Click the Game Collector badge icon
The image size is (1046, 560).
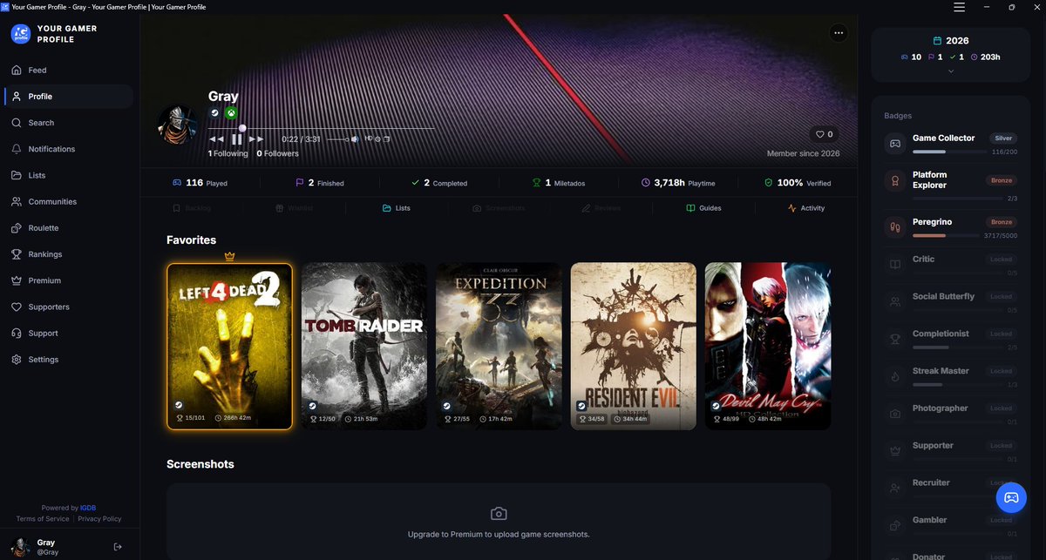(894, 144)
